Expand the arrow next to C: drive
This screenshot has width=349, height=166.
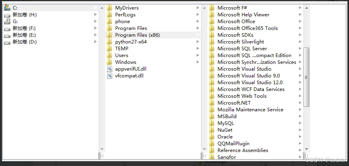click(x=95, y=8)
